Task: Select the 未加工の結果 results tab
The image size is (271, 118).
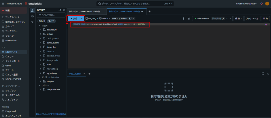Action: [x=75, y=74]
